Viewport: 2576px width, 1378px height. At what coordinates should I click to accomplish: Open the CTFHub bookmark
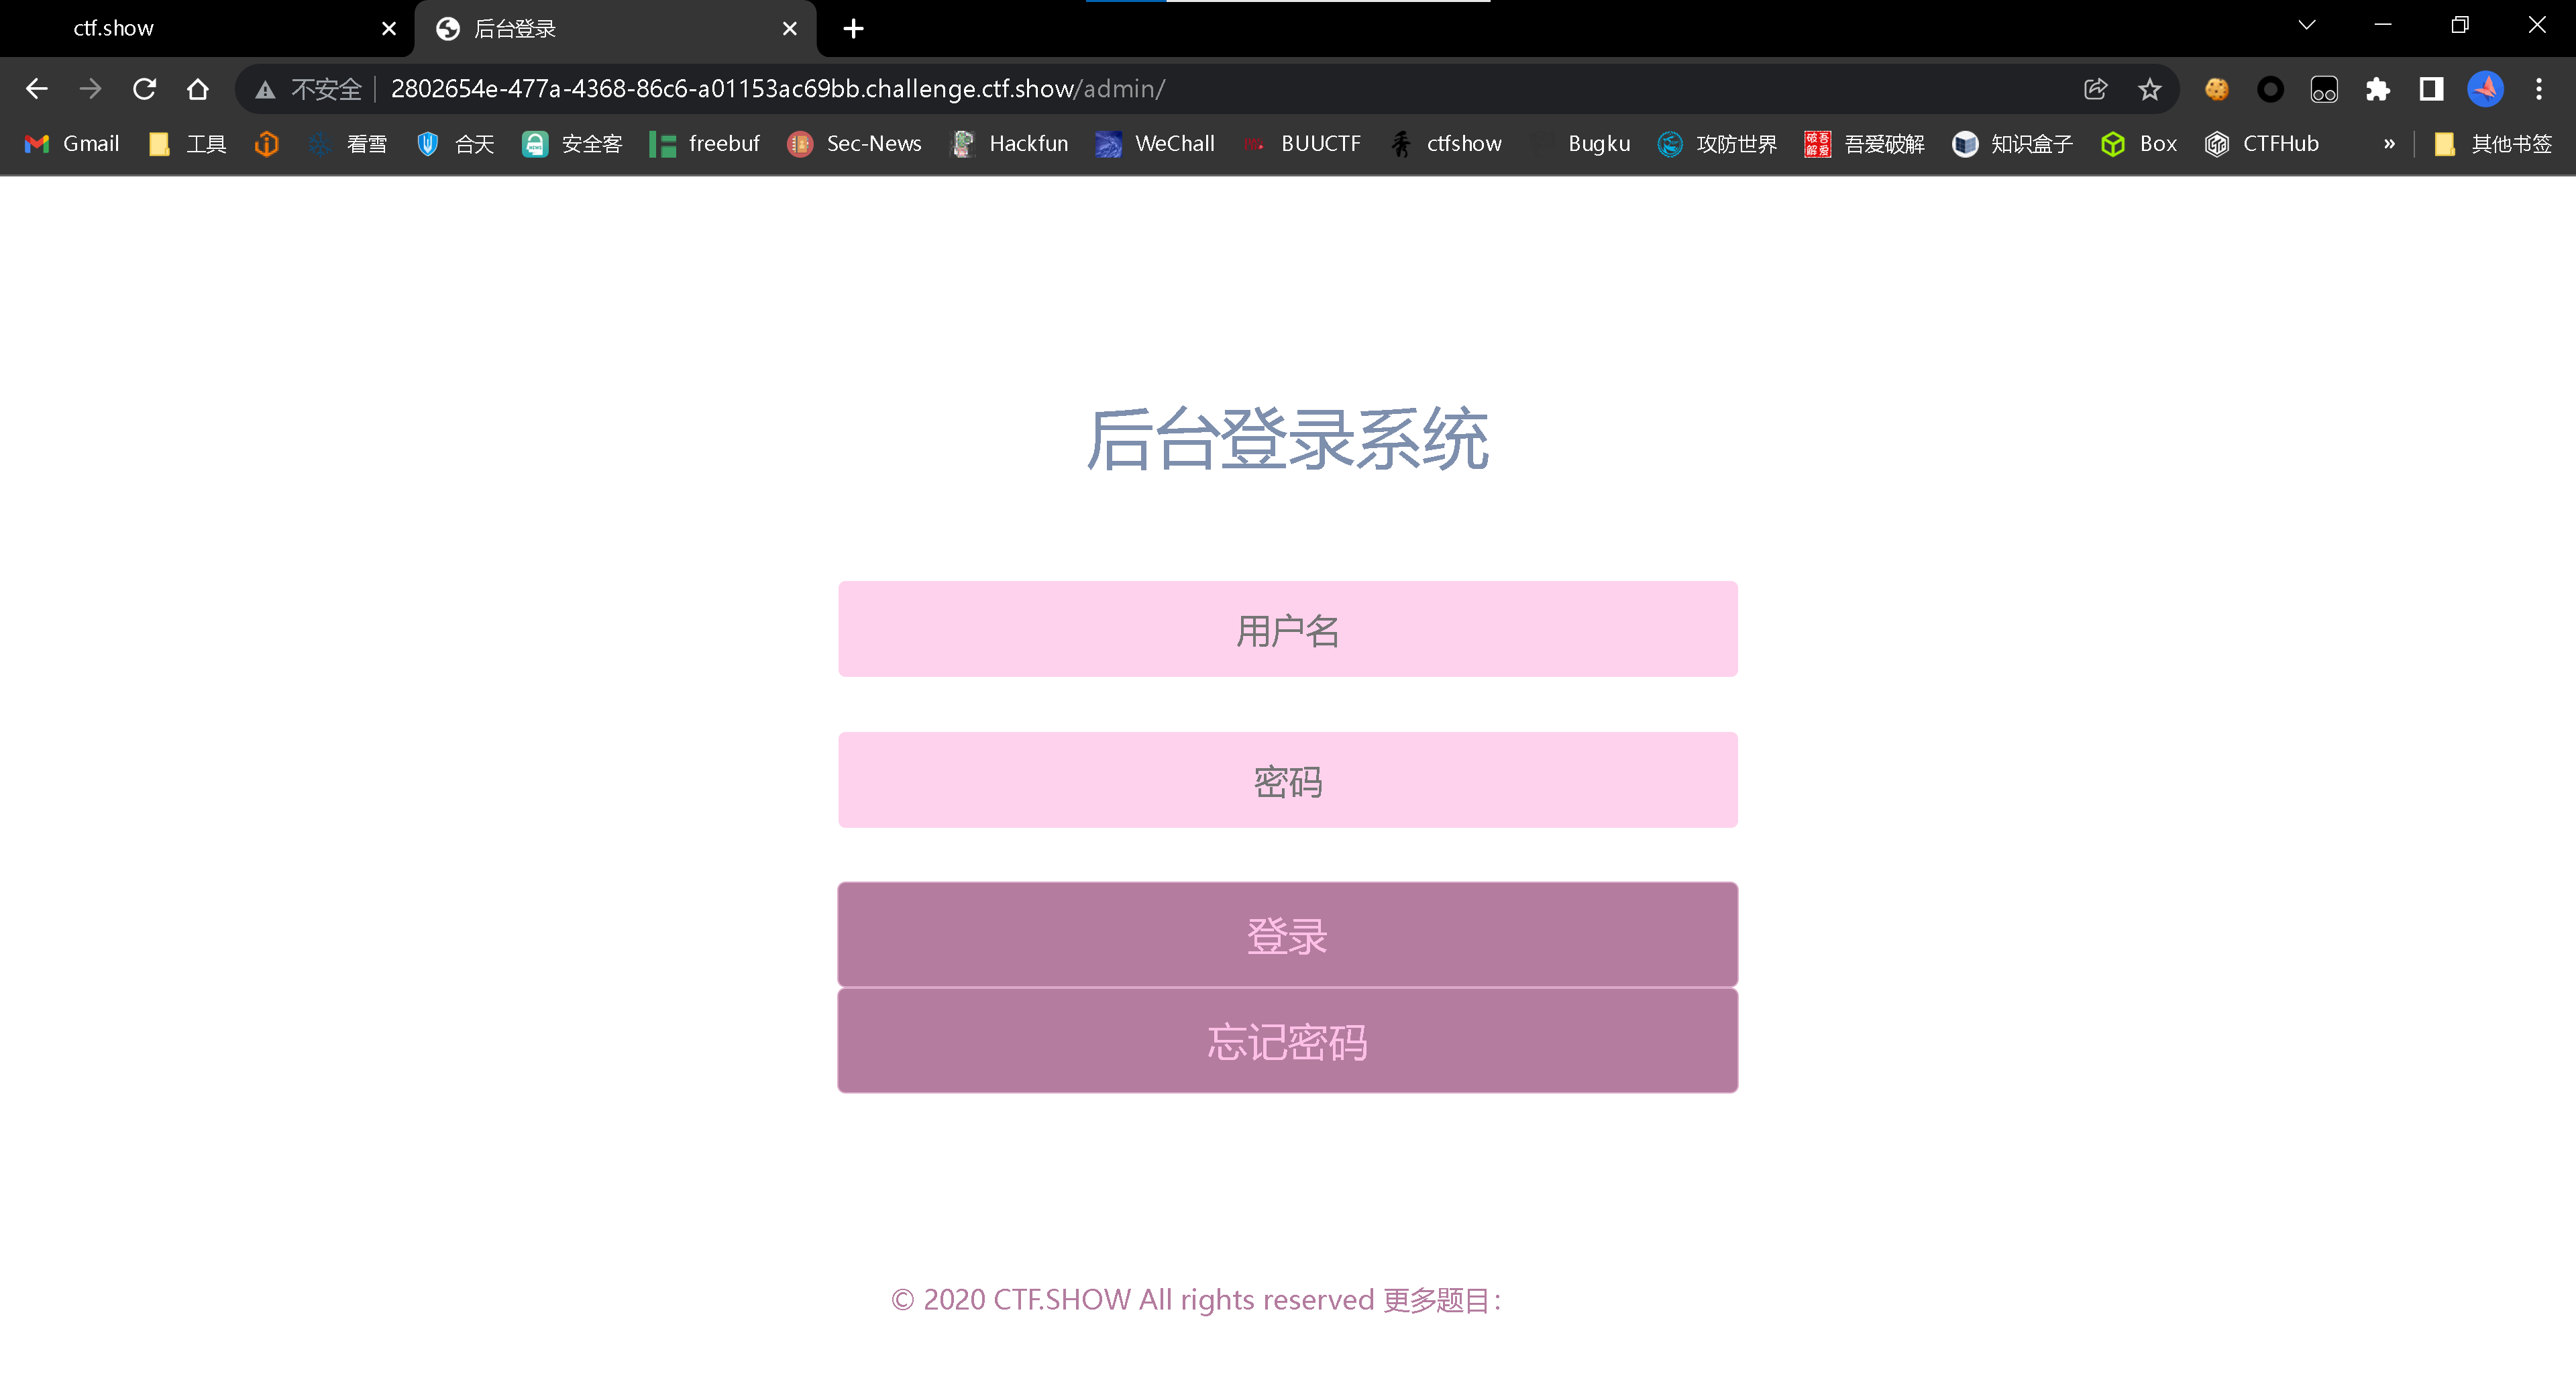(2262, 144)
